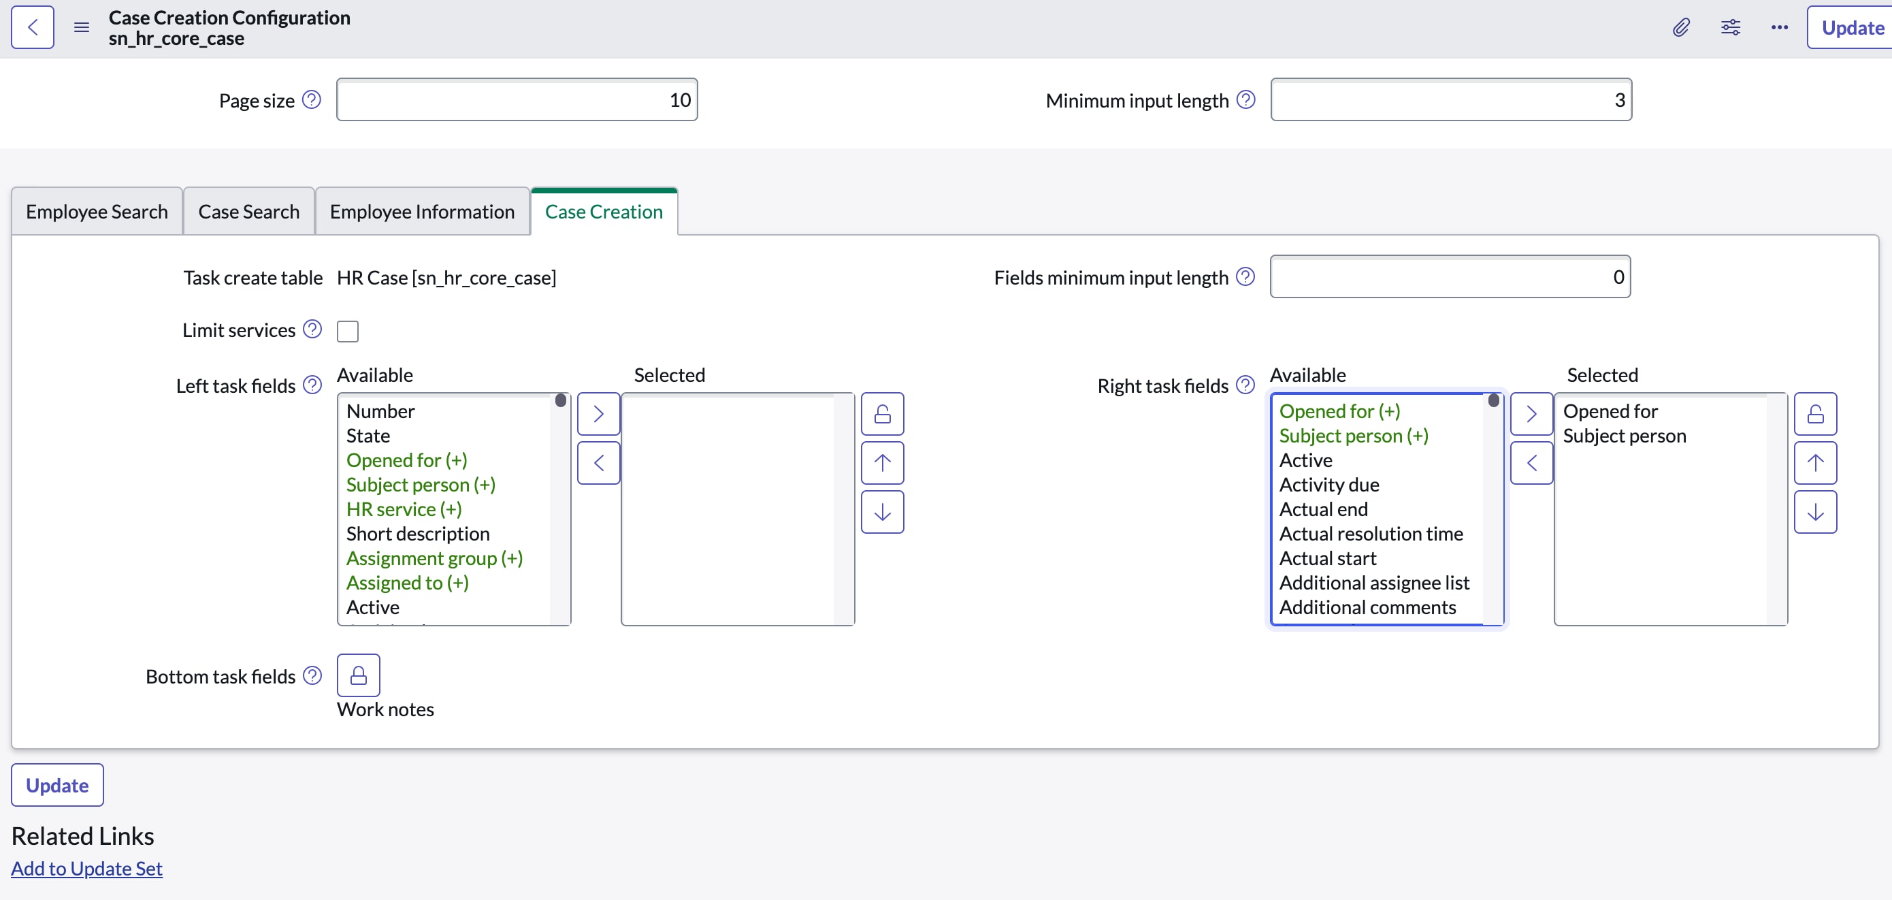Click Limit services help icon

coord(312,328)
